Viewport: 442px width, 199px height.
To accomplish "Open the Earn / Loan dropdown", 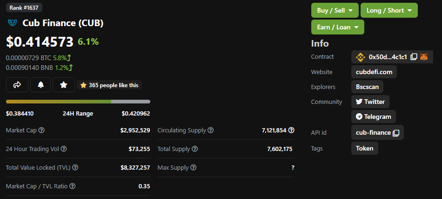I will (338, 27).
